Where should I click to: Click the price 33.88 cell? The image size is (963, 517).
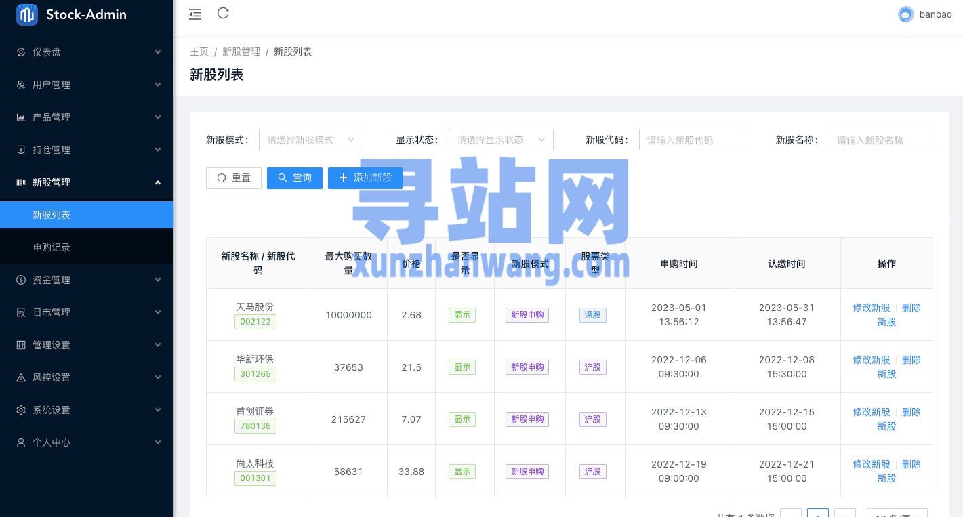[411, 472]
